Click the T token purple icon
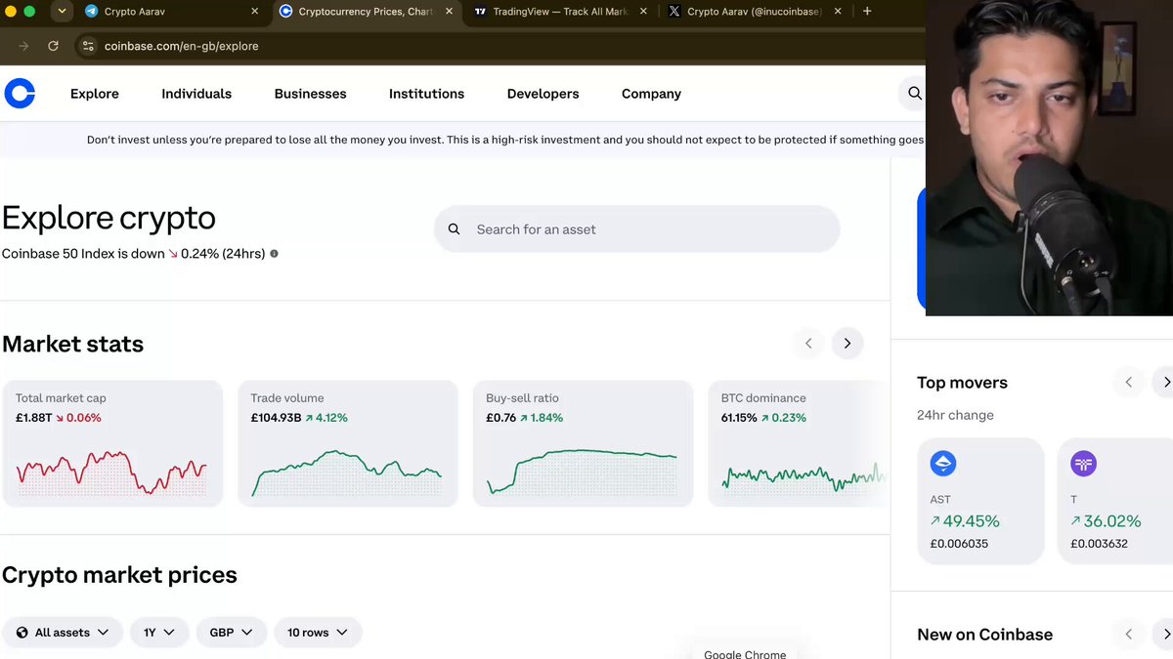This screenshot has height=659, width=1173. click(1083, 464)
